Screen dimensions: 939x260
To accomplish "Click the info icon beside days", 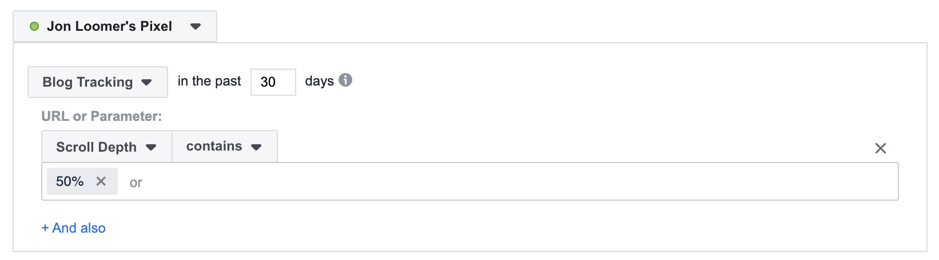I will [x=345, y=80].
